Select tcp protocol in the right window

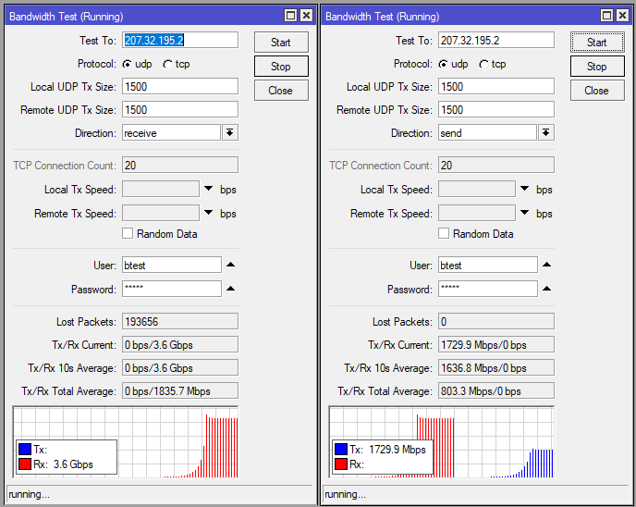coord(483,65)
